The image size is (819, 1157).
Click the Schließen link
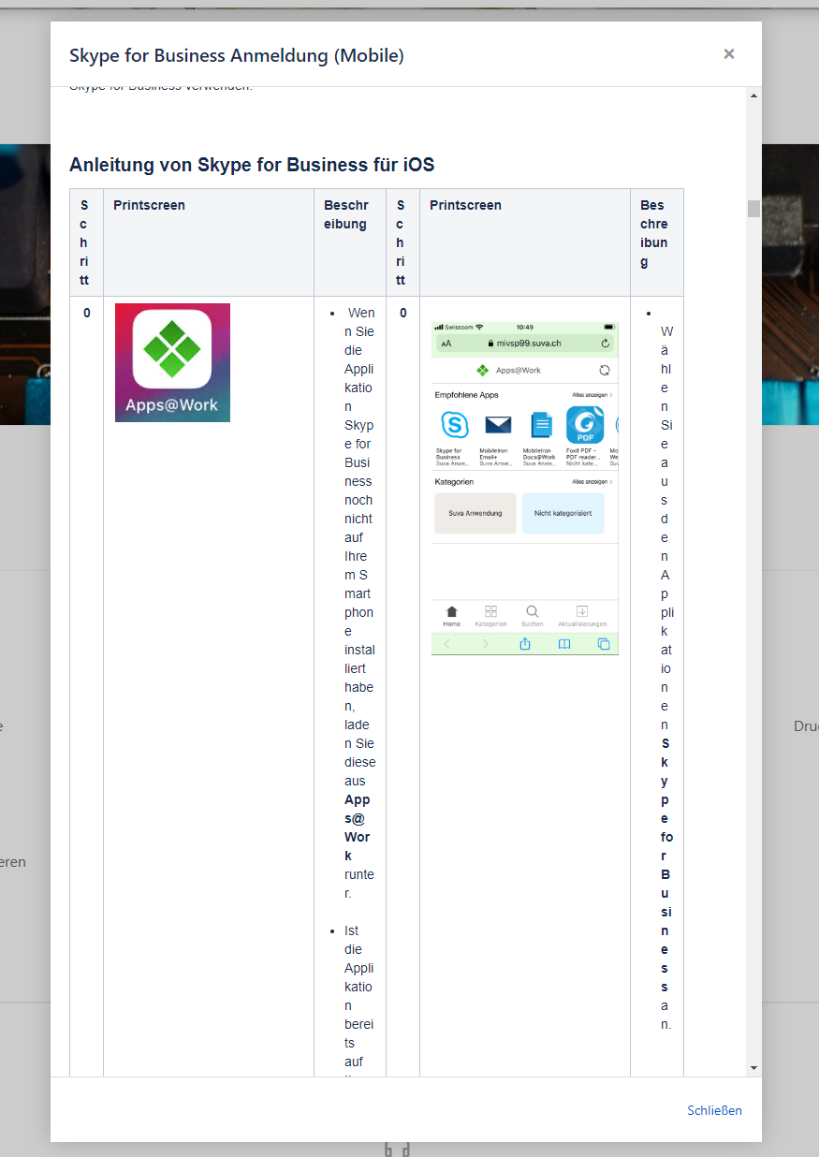[714, 1110]
